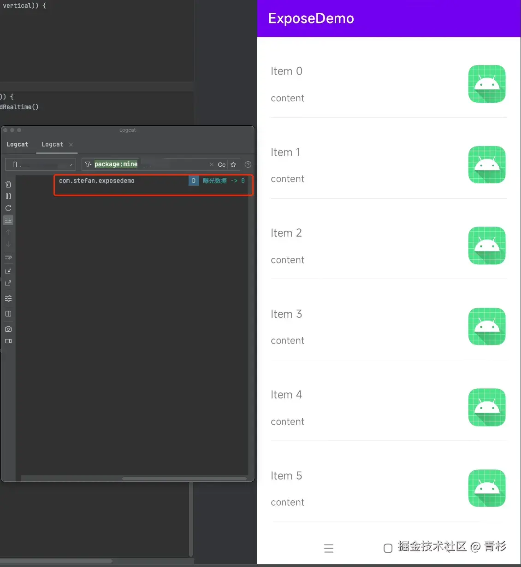Image resolution: width=521 pixels, height=567 pixels.
Task: Click the com.stefan.exposedemo log entry
Action: (x=97, y=181)
